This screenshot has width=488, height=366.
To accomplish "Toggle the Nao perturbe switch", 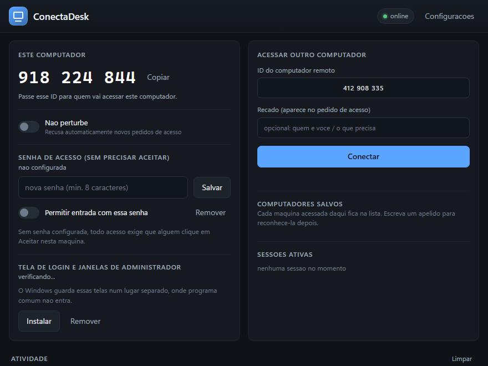I will pyautogui.click(x=29, y=126).
